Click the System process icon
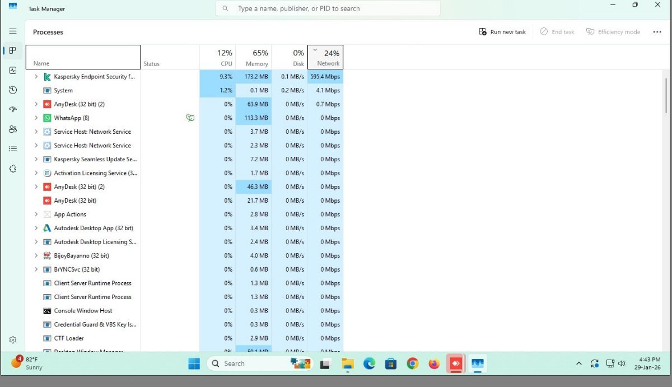 point(48,91)
